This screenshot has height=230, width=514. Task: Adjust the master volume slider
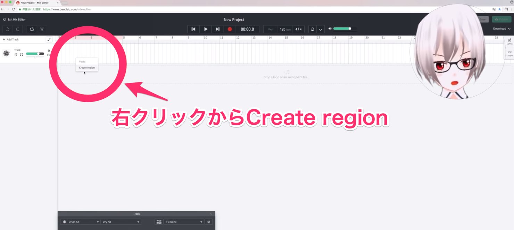345,28
